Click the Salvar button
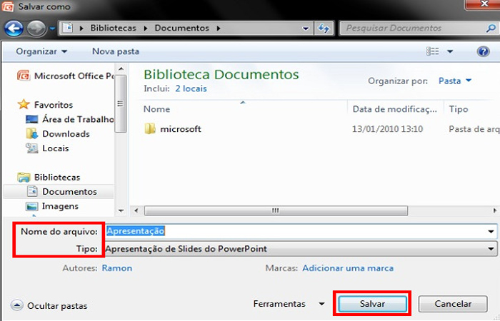The image size is (500, 321). pyautogui.click(x=372, y=304)
